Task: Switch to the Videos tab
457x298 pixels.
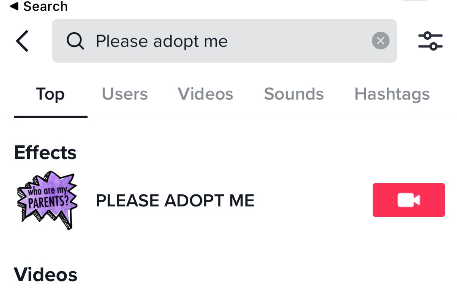Action: tap(205, 94)
